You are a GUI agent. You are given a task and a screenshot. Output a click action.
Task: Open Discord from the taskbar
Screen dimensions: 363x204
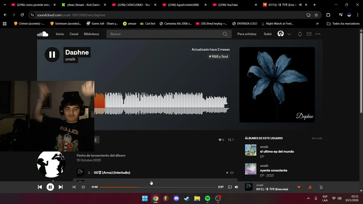coord(176,198)
